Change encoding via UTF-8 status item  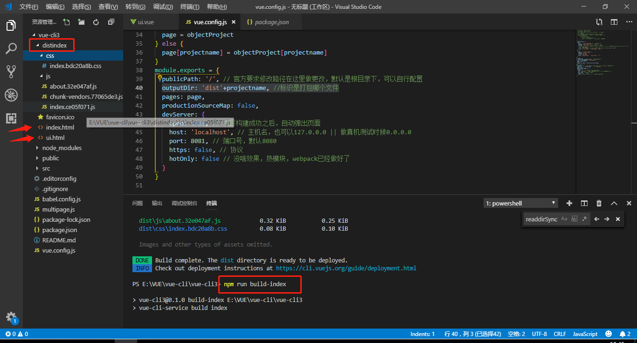tap(539, 334)
